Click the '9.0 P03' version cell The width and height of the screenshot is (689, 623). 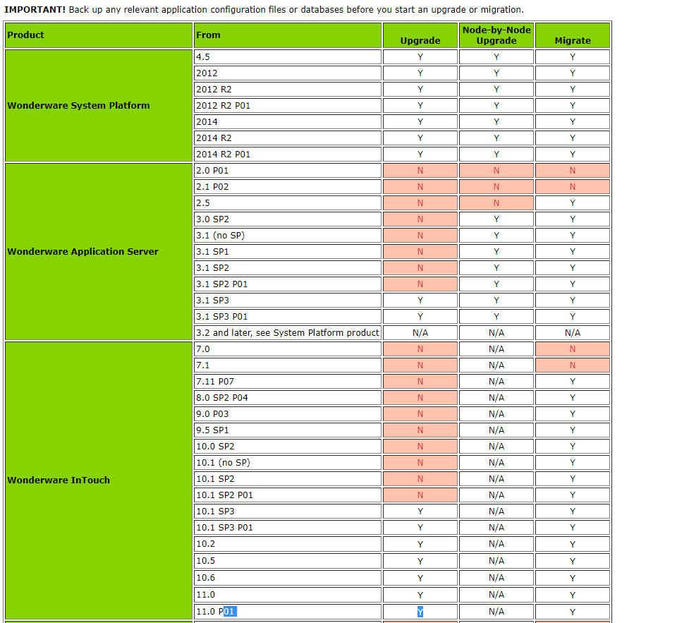pyautogui.click(x=287, y=414)
